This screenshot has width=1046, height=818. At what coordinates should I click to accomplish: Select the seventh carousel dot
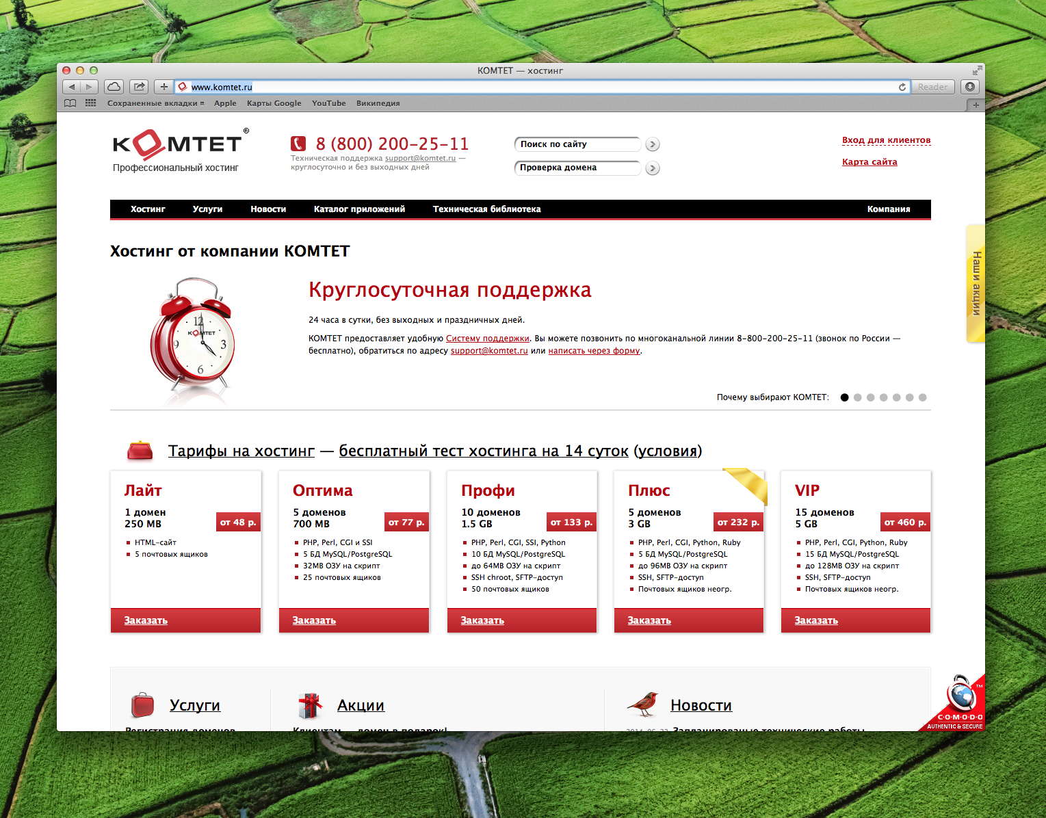click(x=922, y=397)
